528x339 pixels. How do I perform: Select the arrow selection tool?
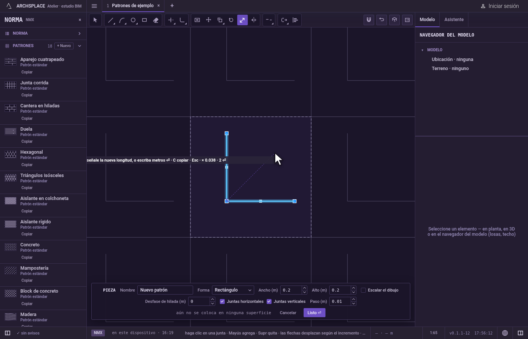coord(95,20)
